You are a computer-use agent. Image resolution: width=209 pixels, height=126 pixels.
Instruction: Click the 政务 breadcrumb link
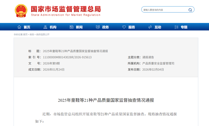[x=32, y=35]
